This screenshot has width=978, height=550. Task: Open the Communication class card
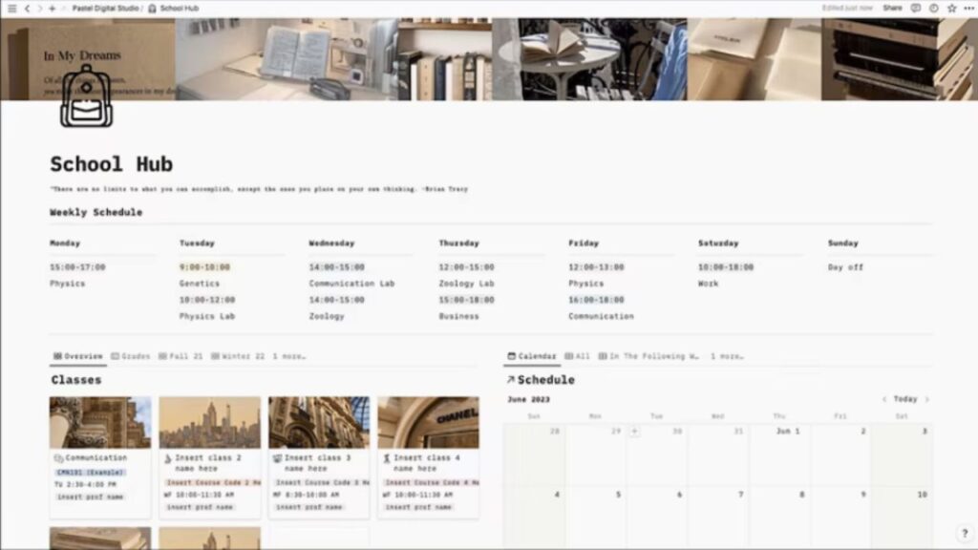coord(100,456)
